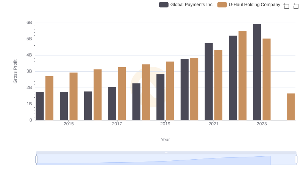
Task: Click the 2021 x-axis label
Action: [x=214, y=124]
